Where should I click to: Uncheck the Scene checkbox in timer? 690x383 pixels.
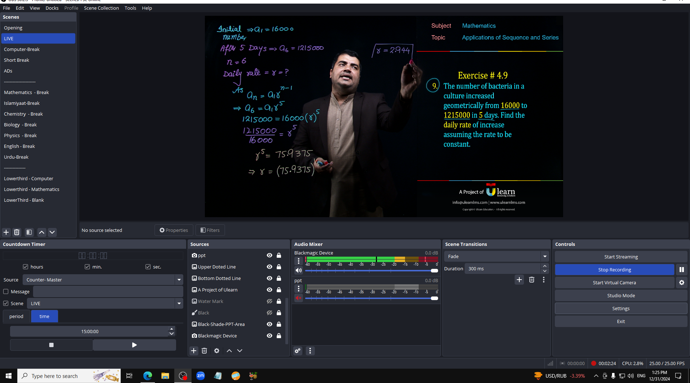(6, 303)
